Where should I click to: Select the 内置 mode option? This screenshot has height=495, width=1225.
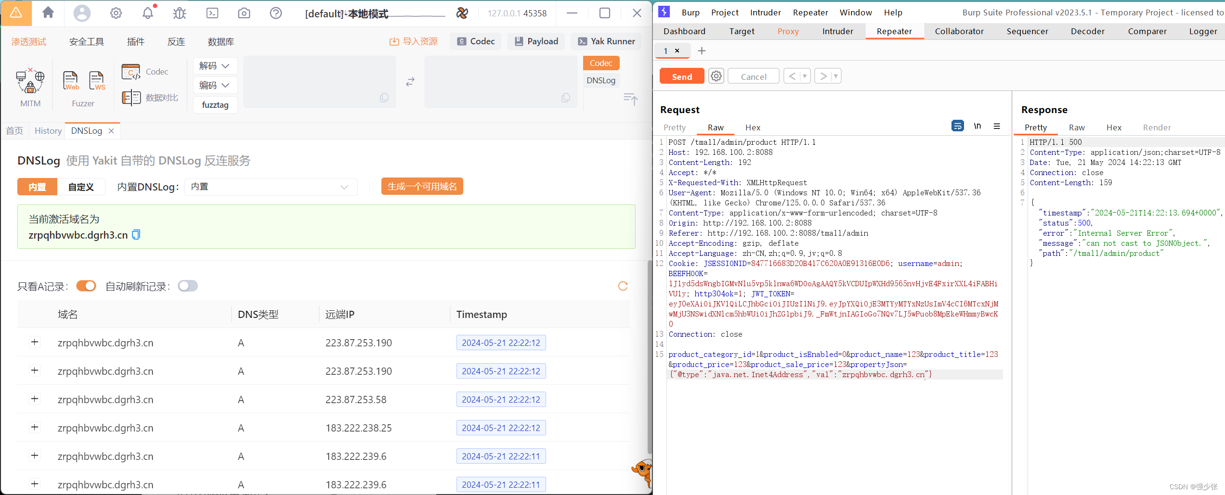(38, 187)
